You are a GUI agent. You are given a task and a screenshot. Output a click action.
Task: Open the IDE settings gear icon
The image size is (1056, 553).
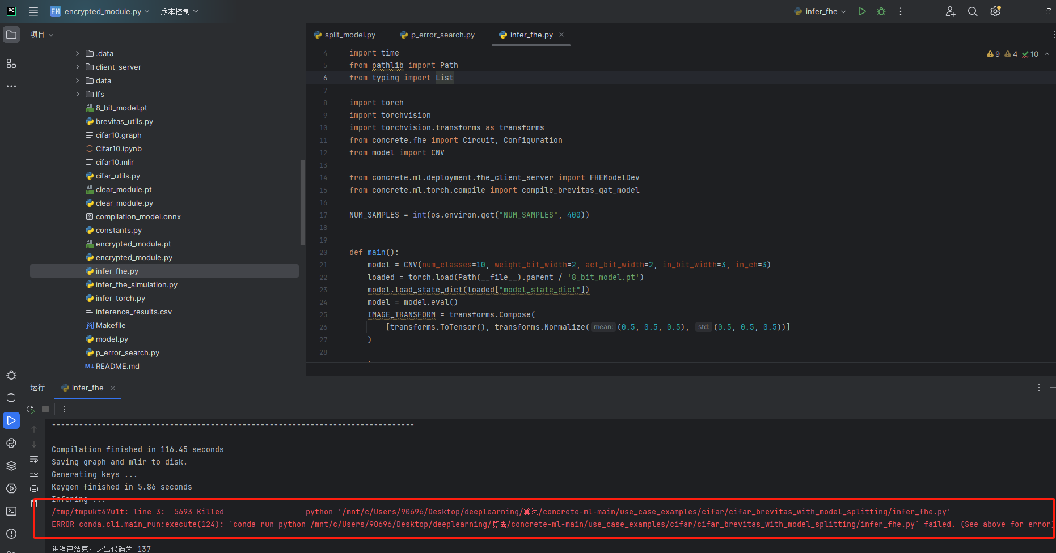point(995,11)
